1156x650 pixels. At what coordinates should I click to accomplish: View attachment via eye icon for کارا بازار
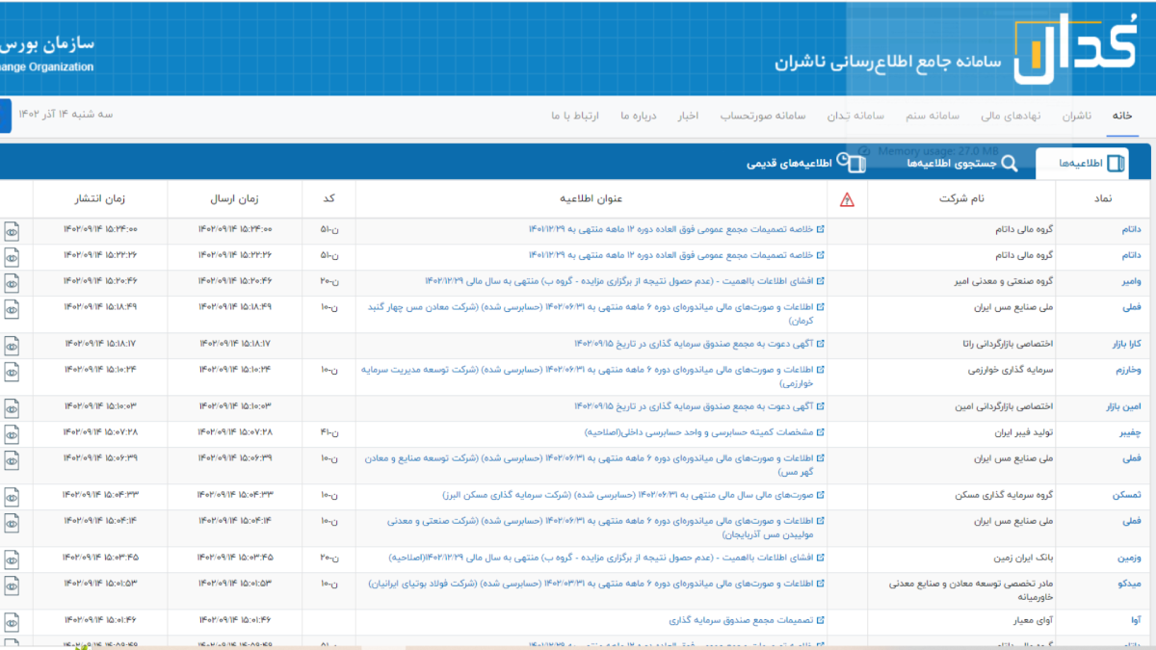pos(12,345)
